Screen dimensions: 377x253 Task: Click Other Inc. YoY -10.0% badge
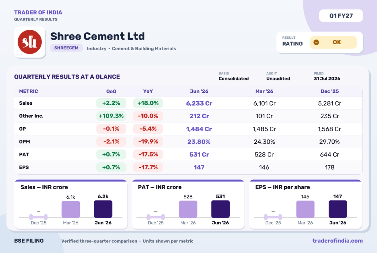[148, 116]
